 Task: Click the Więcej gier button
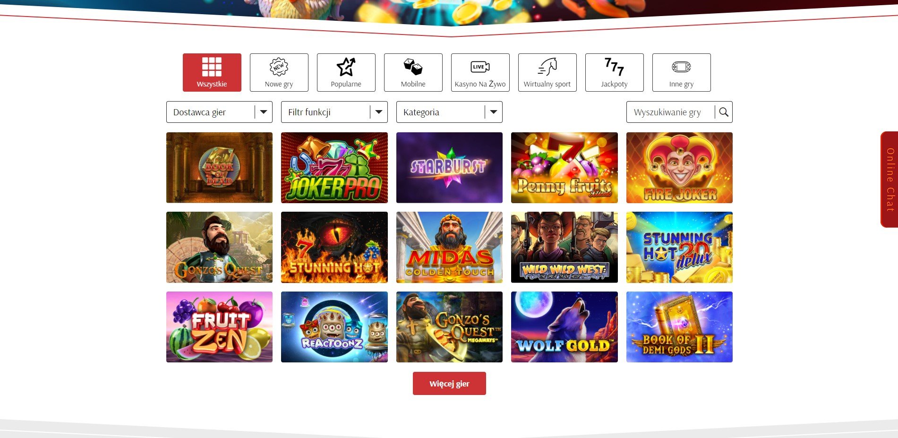pyautogui.click(x=449, y=383)
